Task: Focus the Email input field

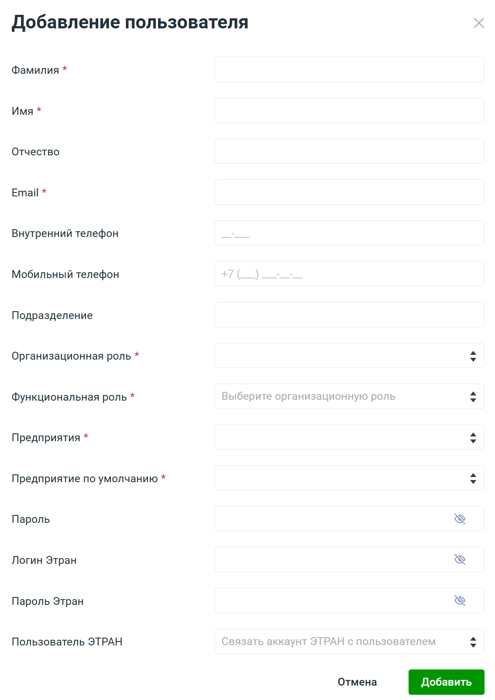Action: coord(349,192)
